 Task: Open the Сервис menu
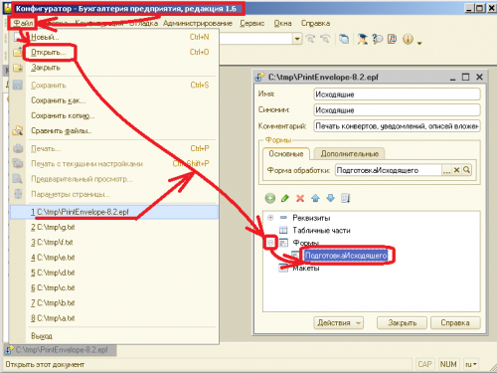[x=252, y=23]
